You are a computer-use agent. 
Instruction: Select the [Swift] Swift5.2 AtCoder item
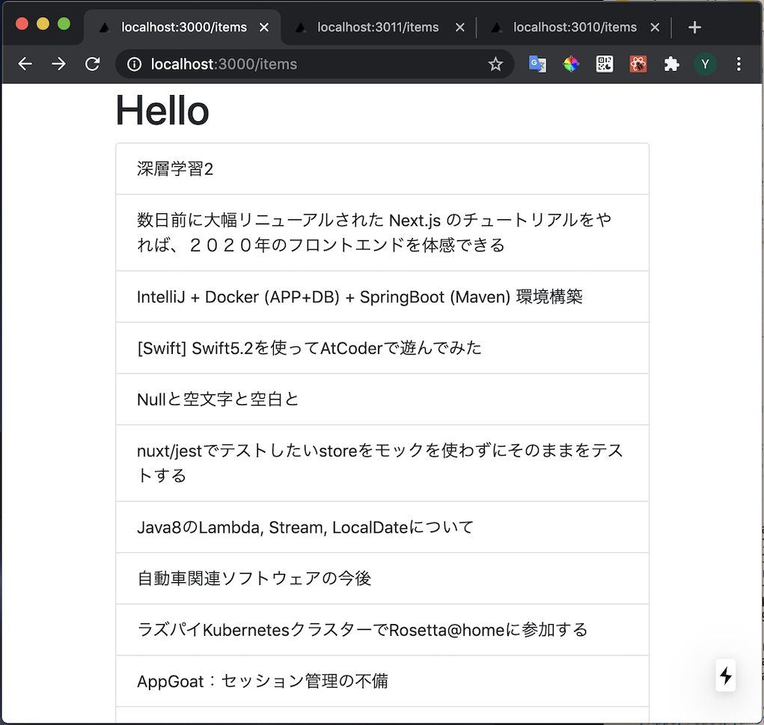tap(382, 348)
